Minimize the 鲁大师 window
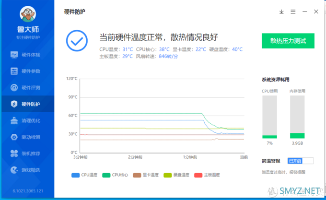The width and height of the screenshot is (326, 200). [x=304, y=12]
